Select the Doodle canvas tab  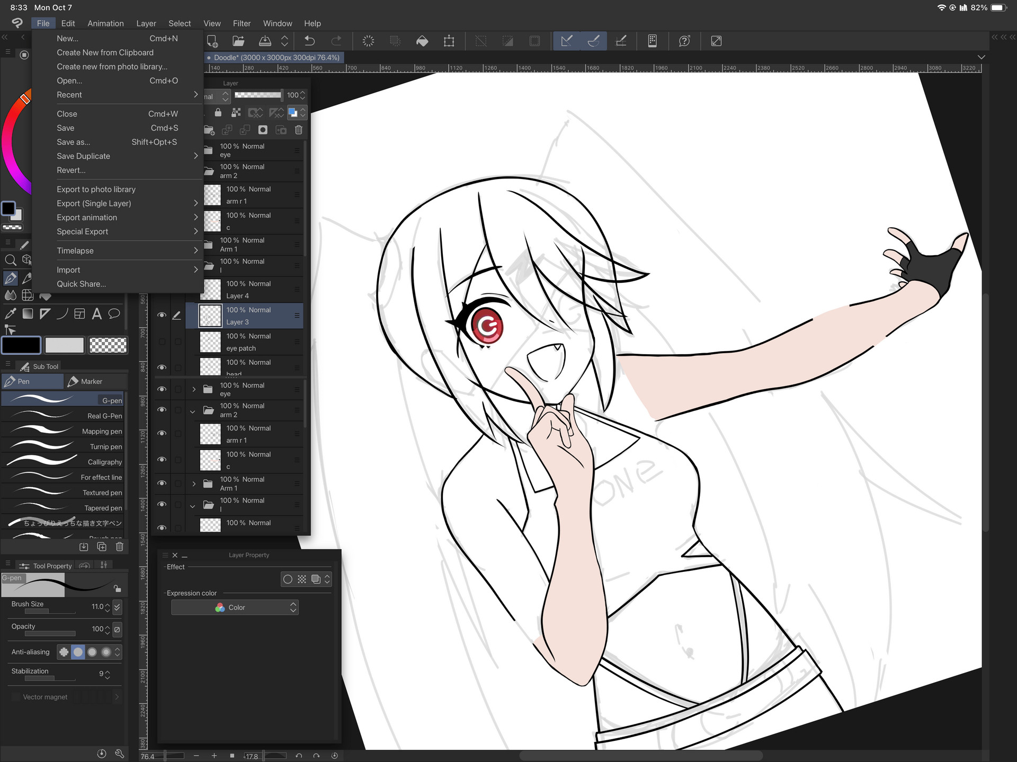point(274,57)
